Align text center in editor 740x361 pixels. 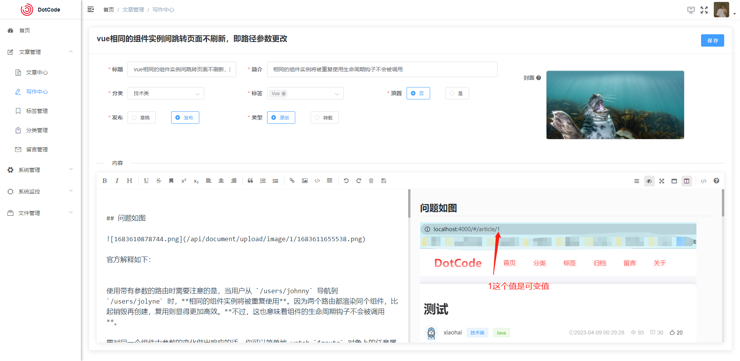point(221,181)
